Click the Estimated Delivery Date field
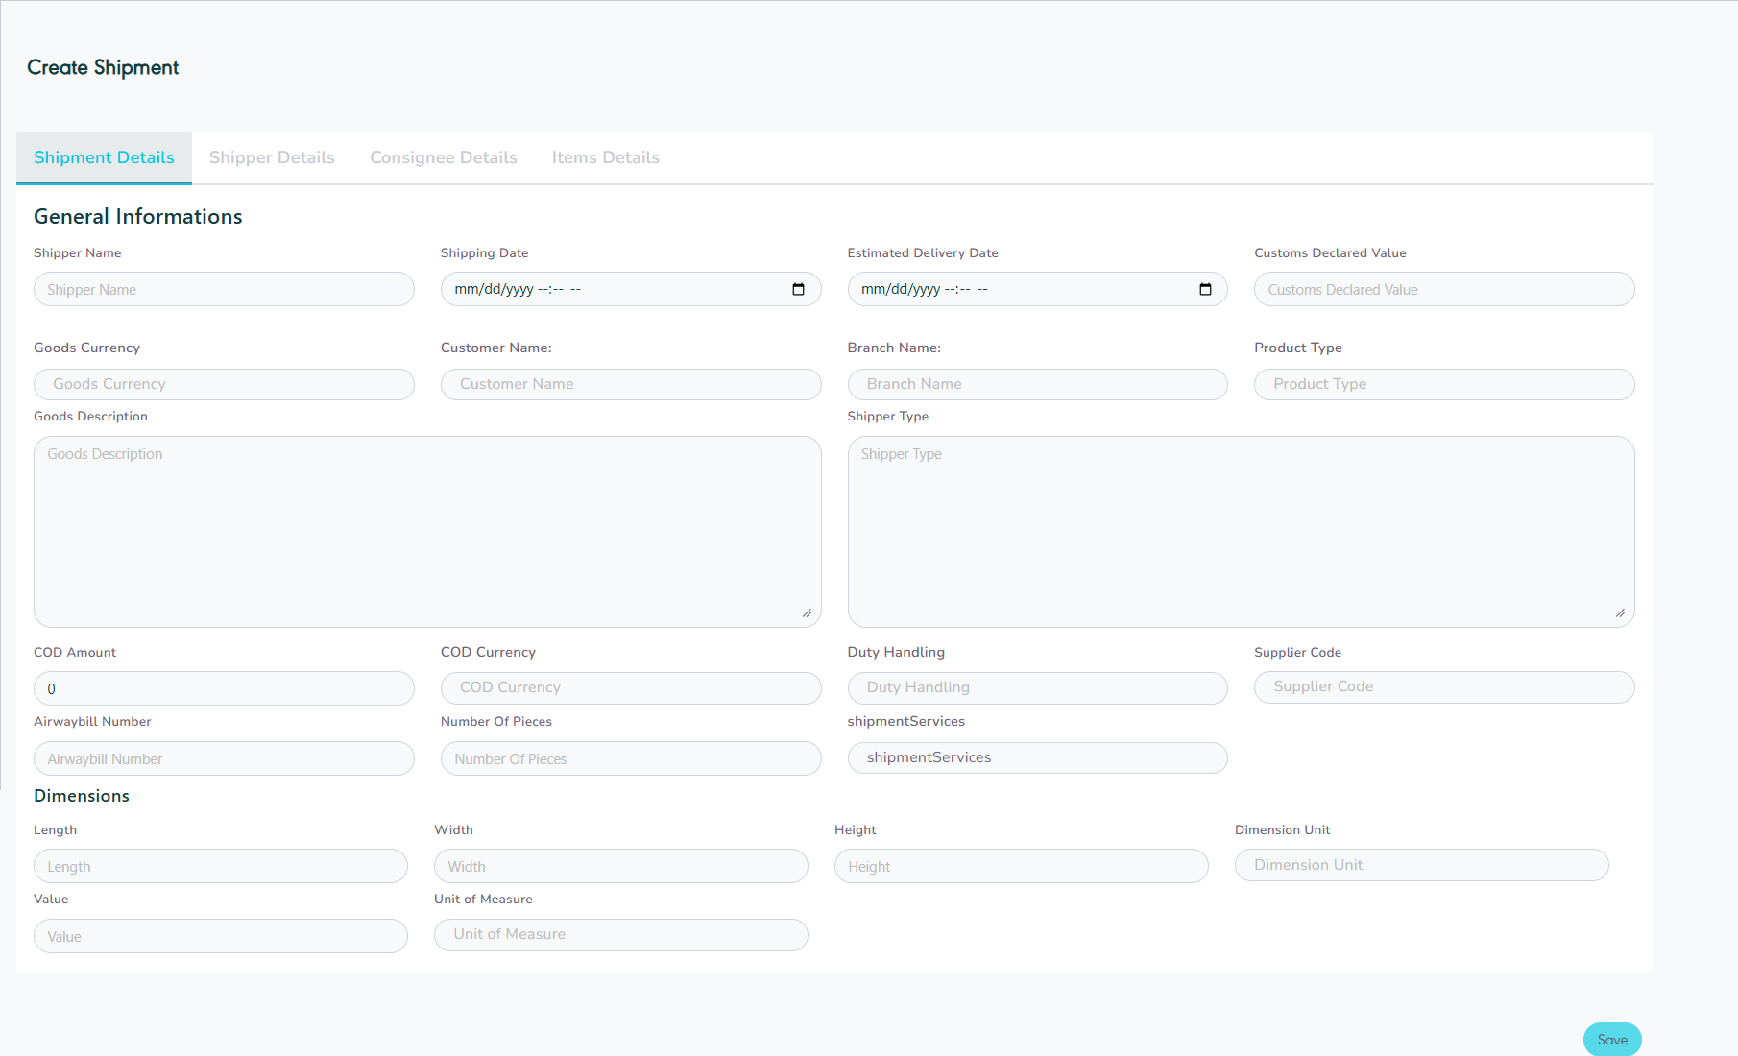 pyautogui.click(x=1037, y=289)
